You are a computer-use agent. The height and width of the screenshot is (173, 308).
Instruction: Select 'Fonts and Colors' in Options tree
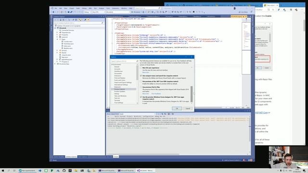pos(120,80)
